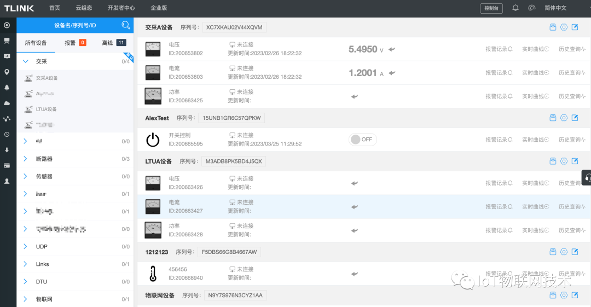Click the user profile icon in left sidebar
The image size is (591, 307).
click(7, 181)
